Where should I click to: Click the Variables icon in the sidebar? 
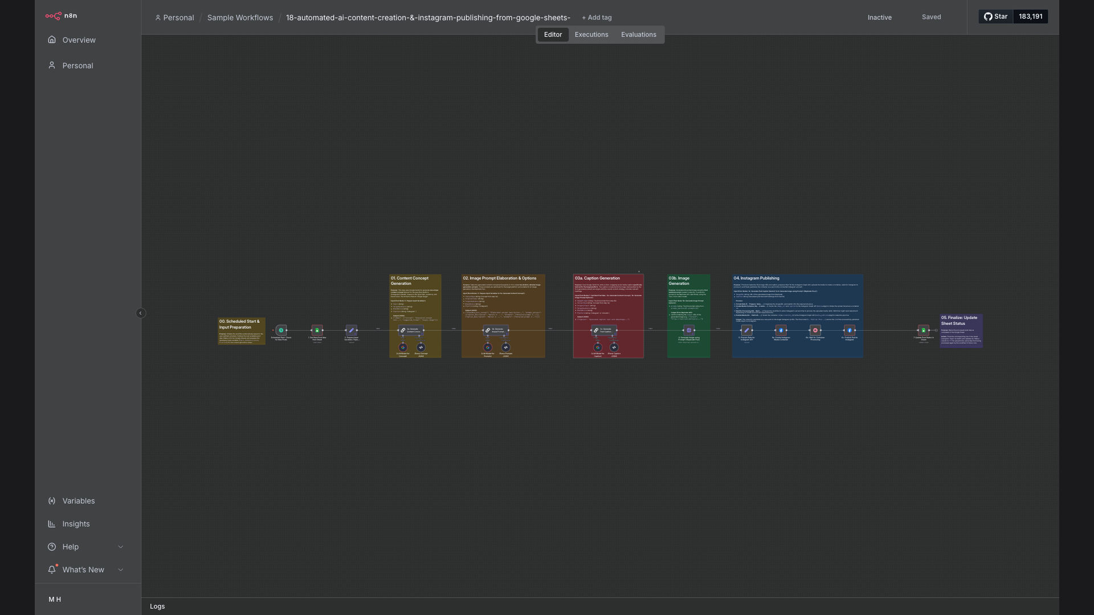[x=52, y=501]
